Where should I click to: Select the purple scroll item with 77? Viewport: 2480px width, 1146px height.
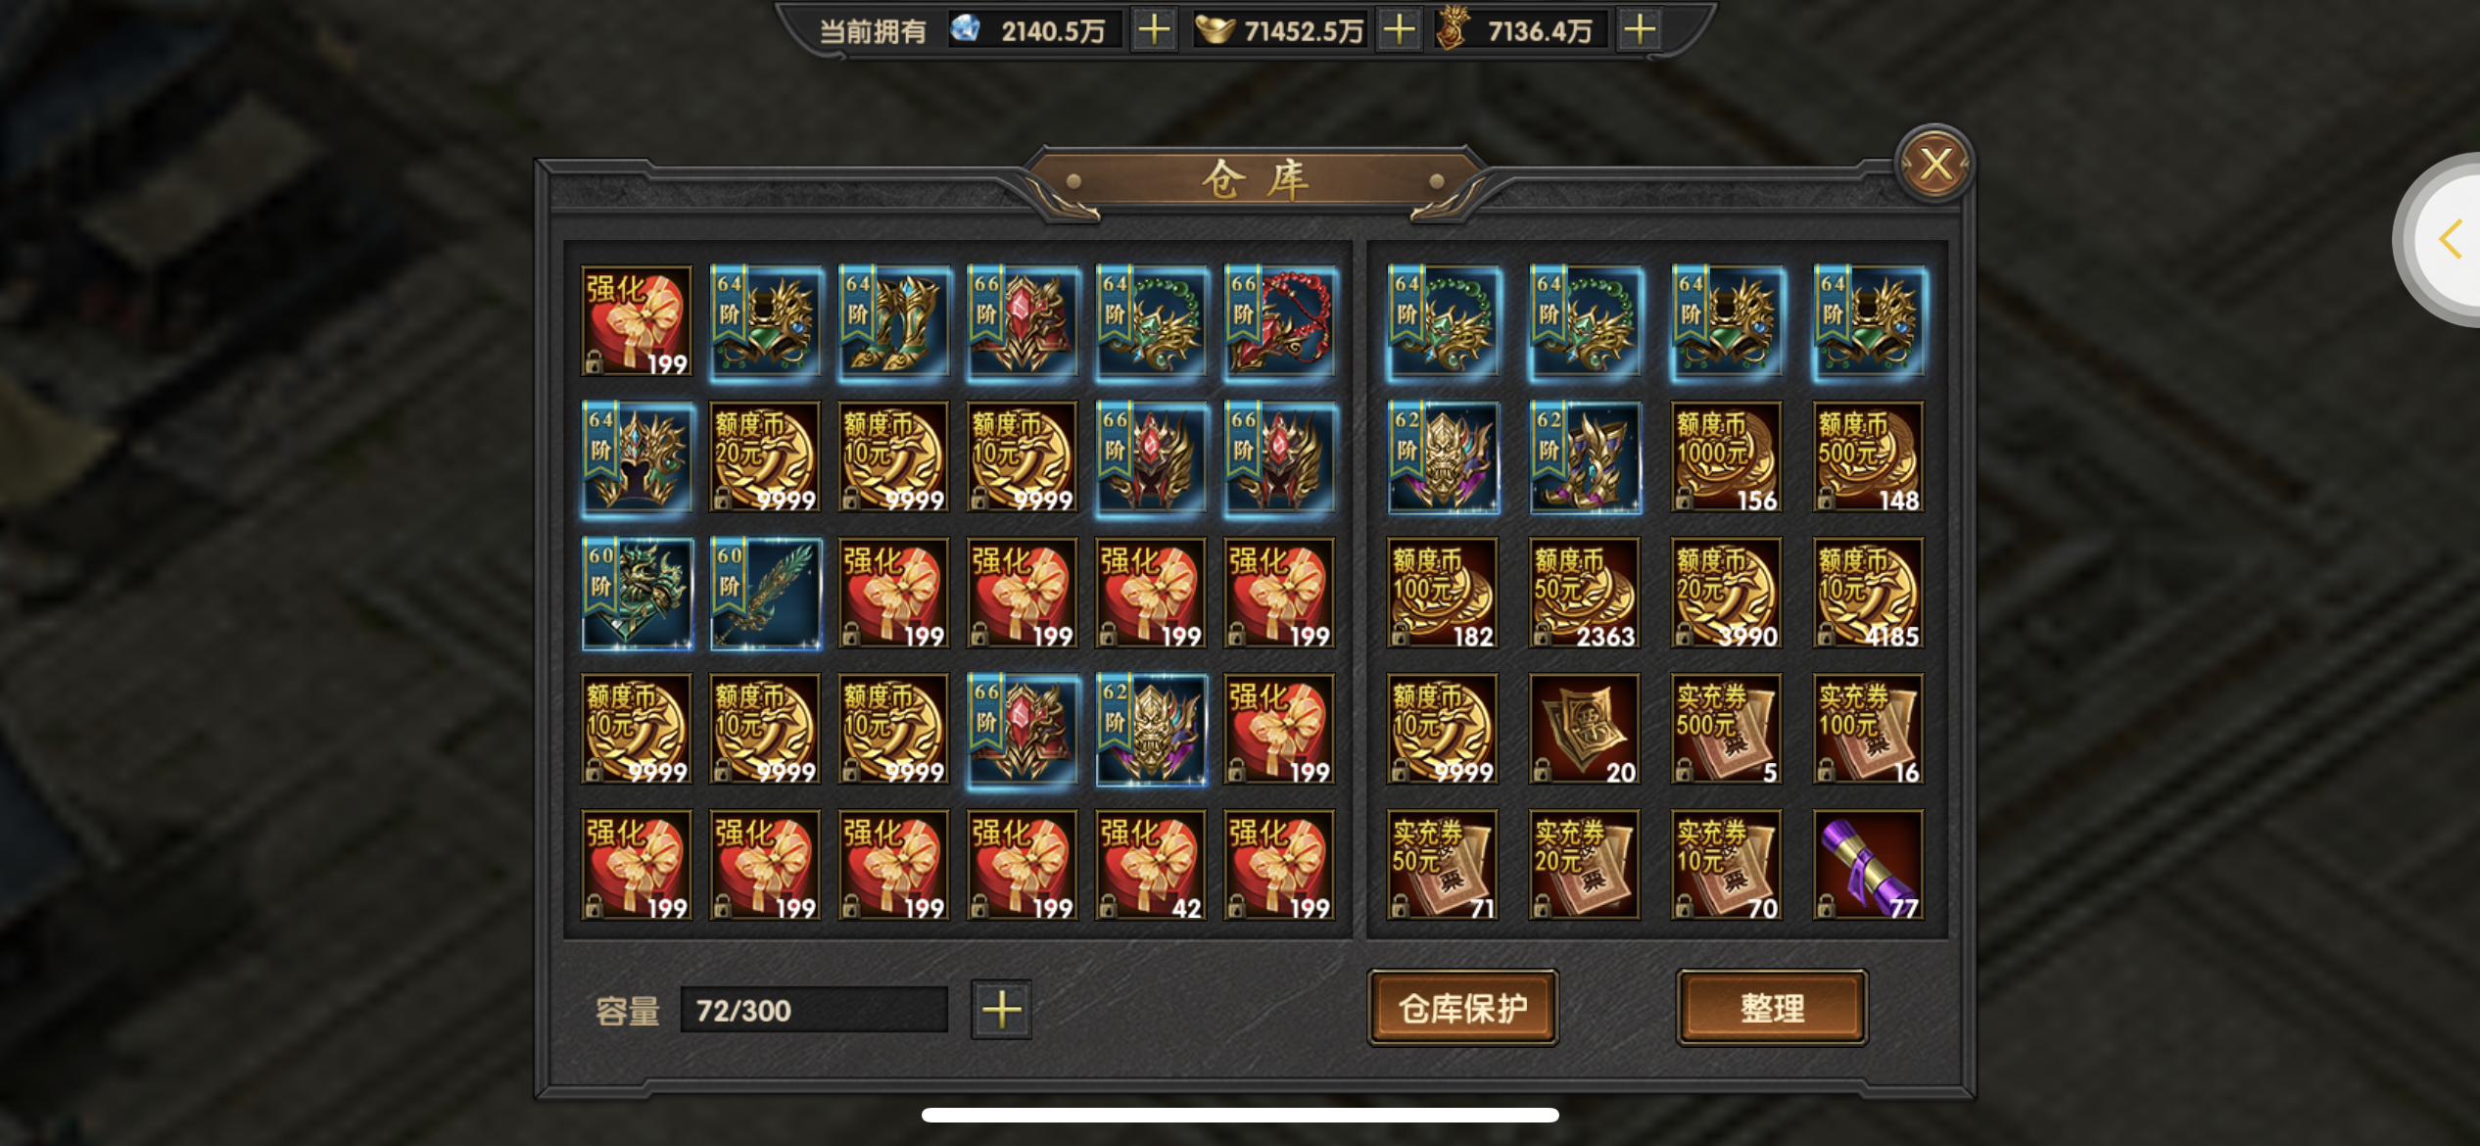click(x=1868, y=865)
